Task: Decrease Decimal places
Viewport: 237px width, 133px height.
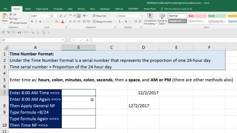Action: point(140,21)
